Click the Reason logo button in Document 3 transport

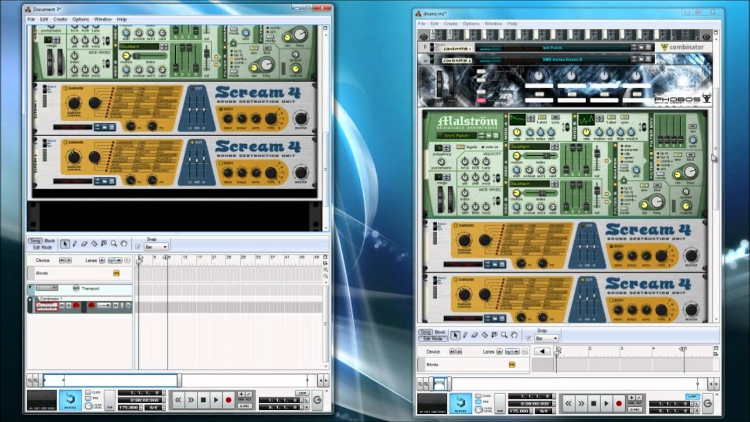tap(317, 400)
